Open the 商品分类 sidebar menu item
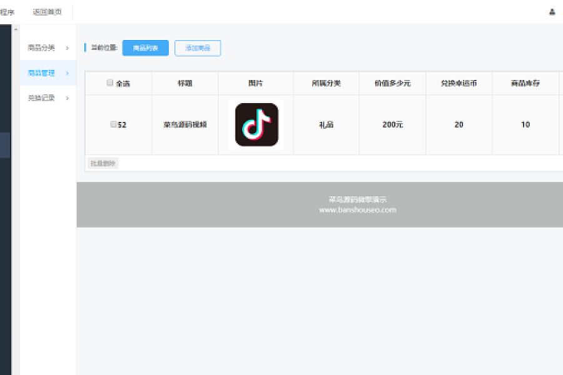The width and height of the screenshot is (563, 375). click(x=48, y=47)
